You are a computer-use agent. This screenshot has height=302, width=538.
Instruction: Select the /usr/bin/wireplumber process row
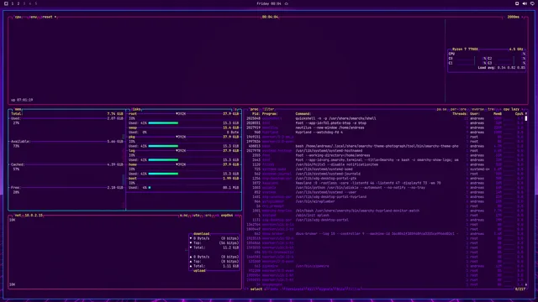[x=385, y=201]
